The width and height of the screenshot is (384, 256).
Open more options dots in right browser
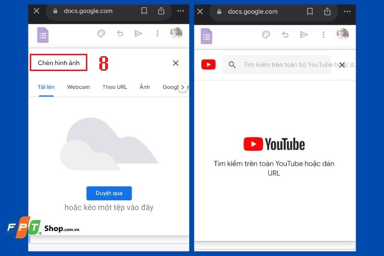point(347,12)
